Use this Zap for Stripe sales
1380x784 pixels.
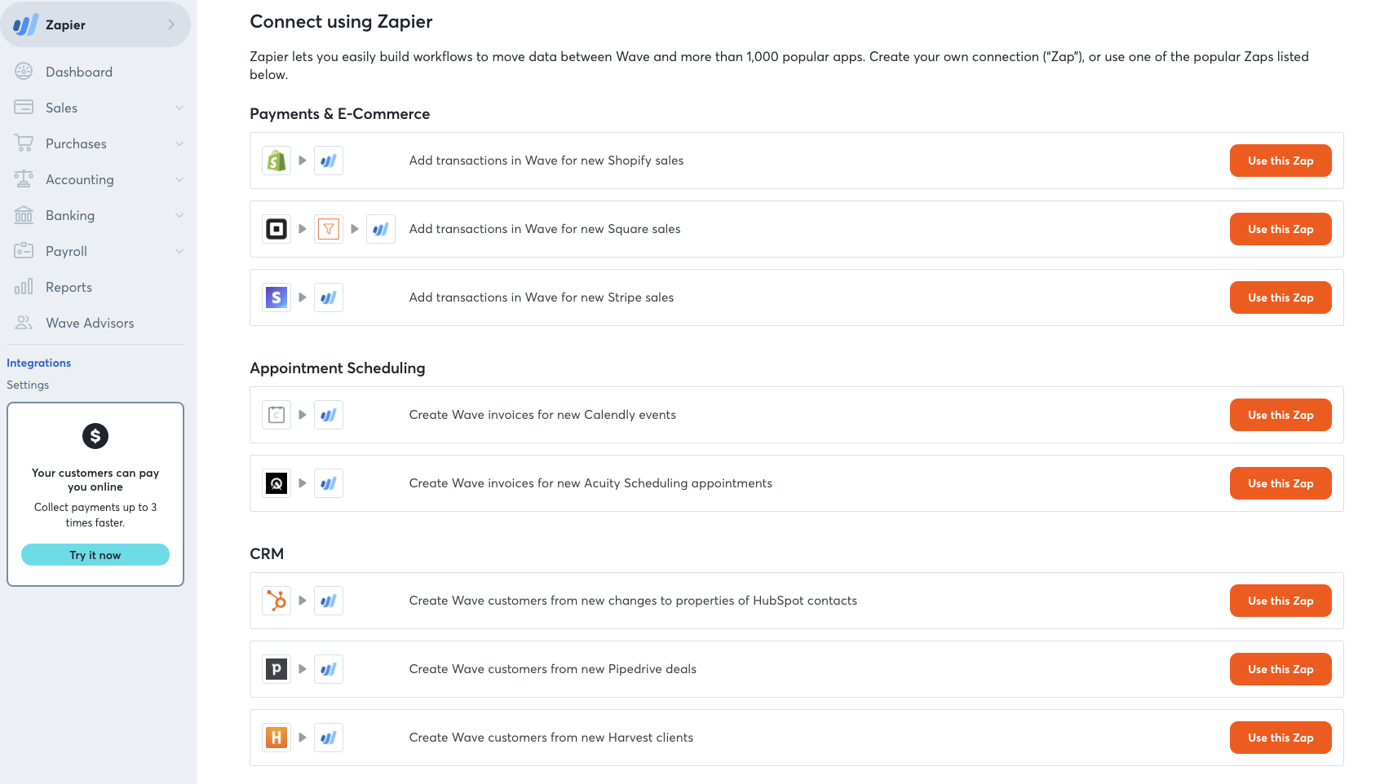(1280, 297)
